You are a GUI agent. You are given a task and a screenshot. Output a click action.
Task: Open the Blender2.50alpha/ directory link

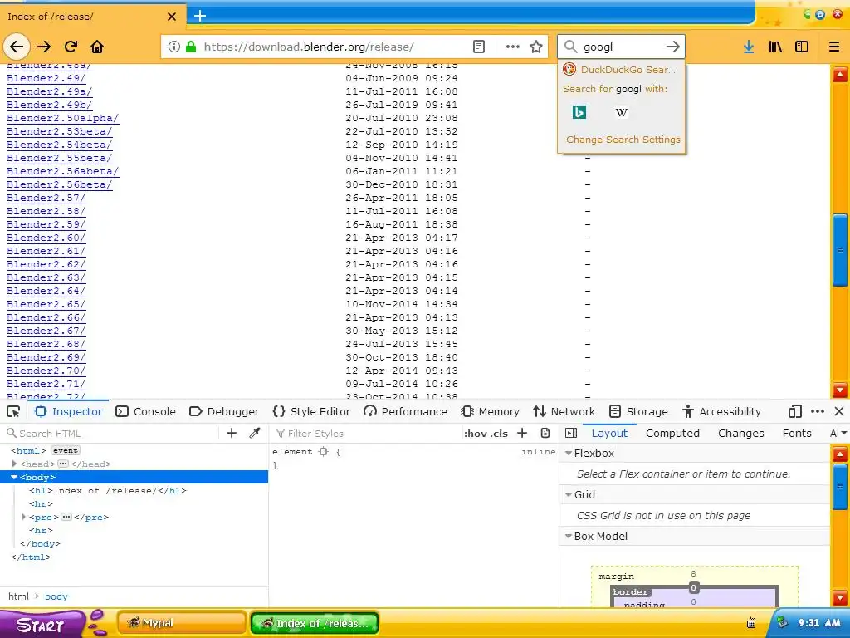62,118
